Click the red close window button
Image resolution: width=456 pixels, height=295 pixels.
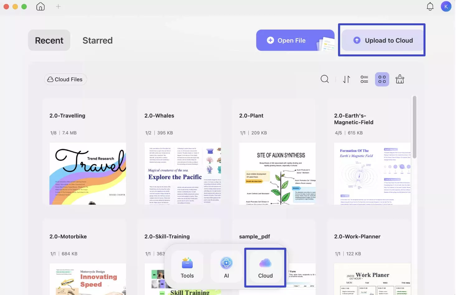click(6, 7)
